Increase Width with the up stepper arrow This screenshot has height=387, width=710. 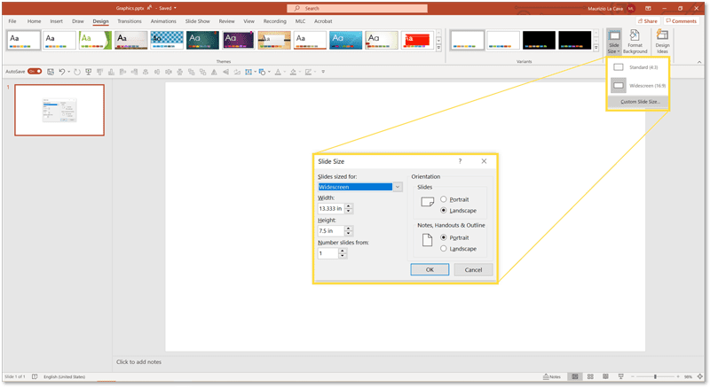[x=348, y=206]
